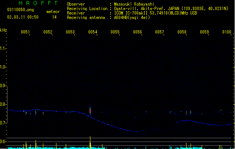Click the ICOM IC-706mkII receiver text

(x=155, y=13)
